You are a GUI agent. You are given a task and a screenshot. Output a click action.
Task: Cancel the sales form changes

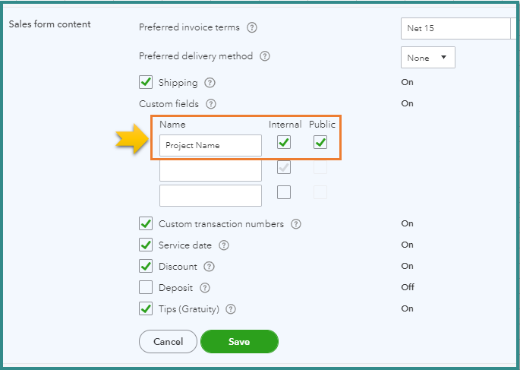[x=168, y=342]
